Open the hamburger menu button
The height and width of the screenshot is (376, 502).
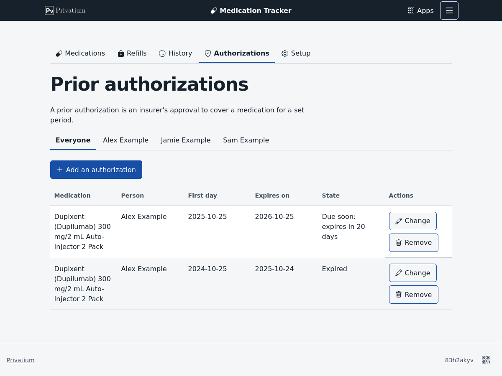click(449, 10)
